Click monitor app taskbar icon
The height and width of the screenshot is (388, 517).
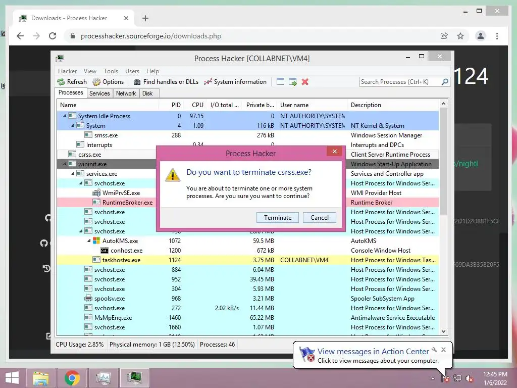[x=103, y=378]
